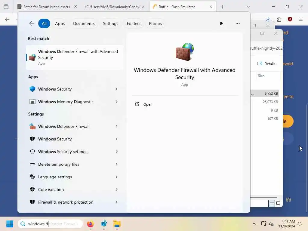Image resolution: width=308 pixels, height=231 pixels.
Task: Go back with the search panel arrow
Action: pyautogui.click(x=32, y=23)
